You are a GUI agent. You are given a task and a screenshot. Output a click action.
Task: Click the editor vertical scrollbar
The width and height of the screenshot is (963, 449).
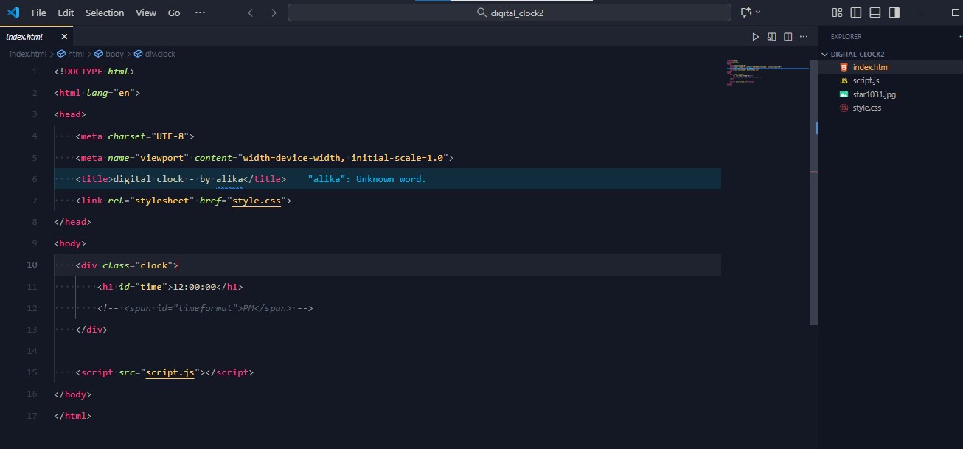814,192
